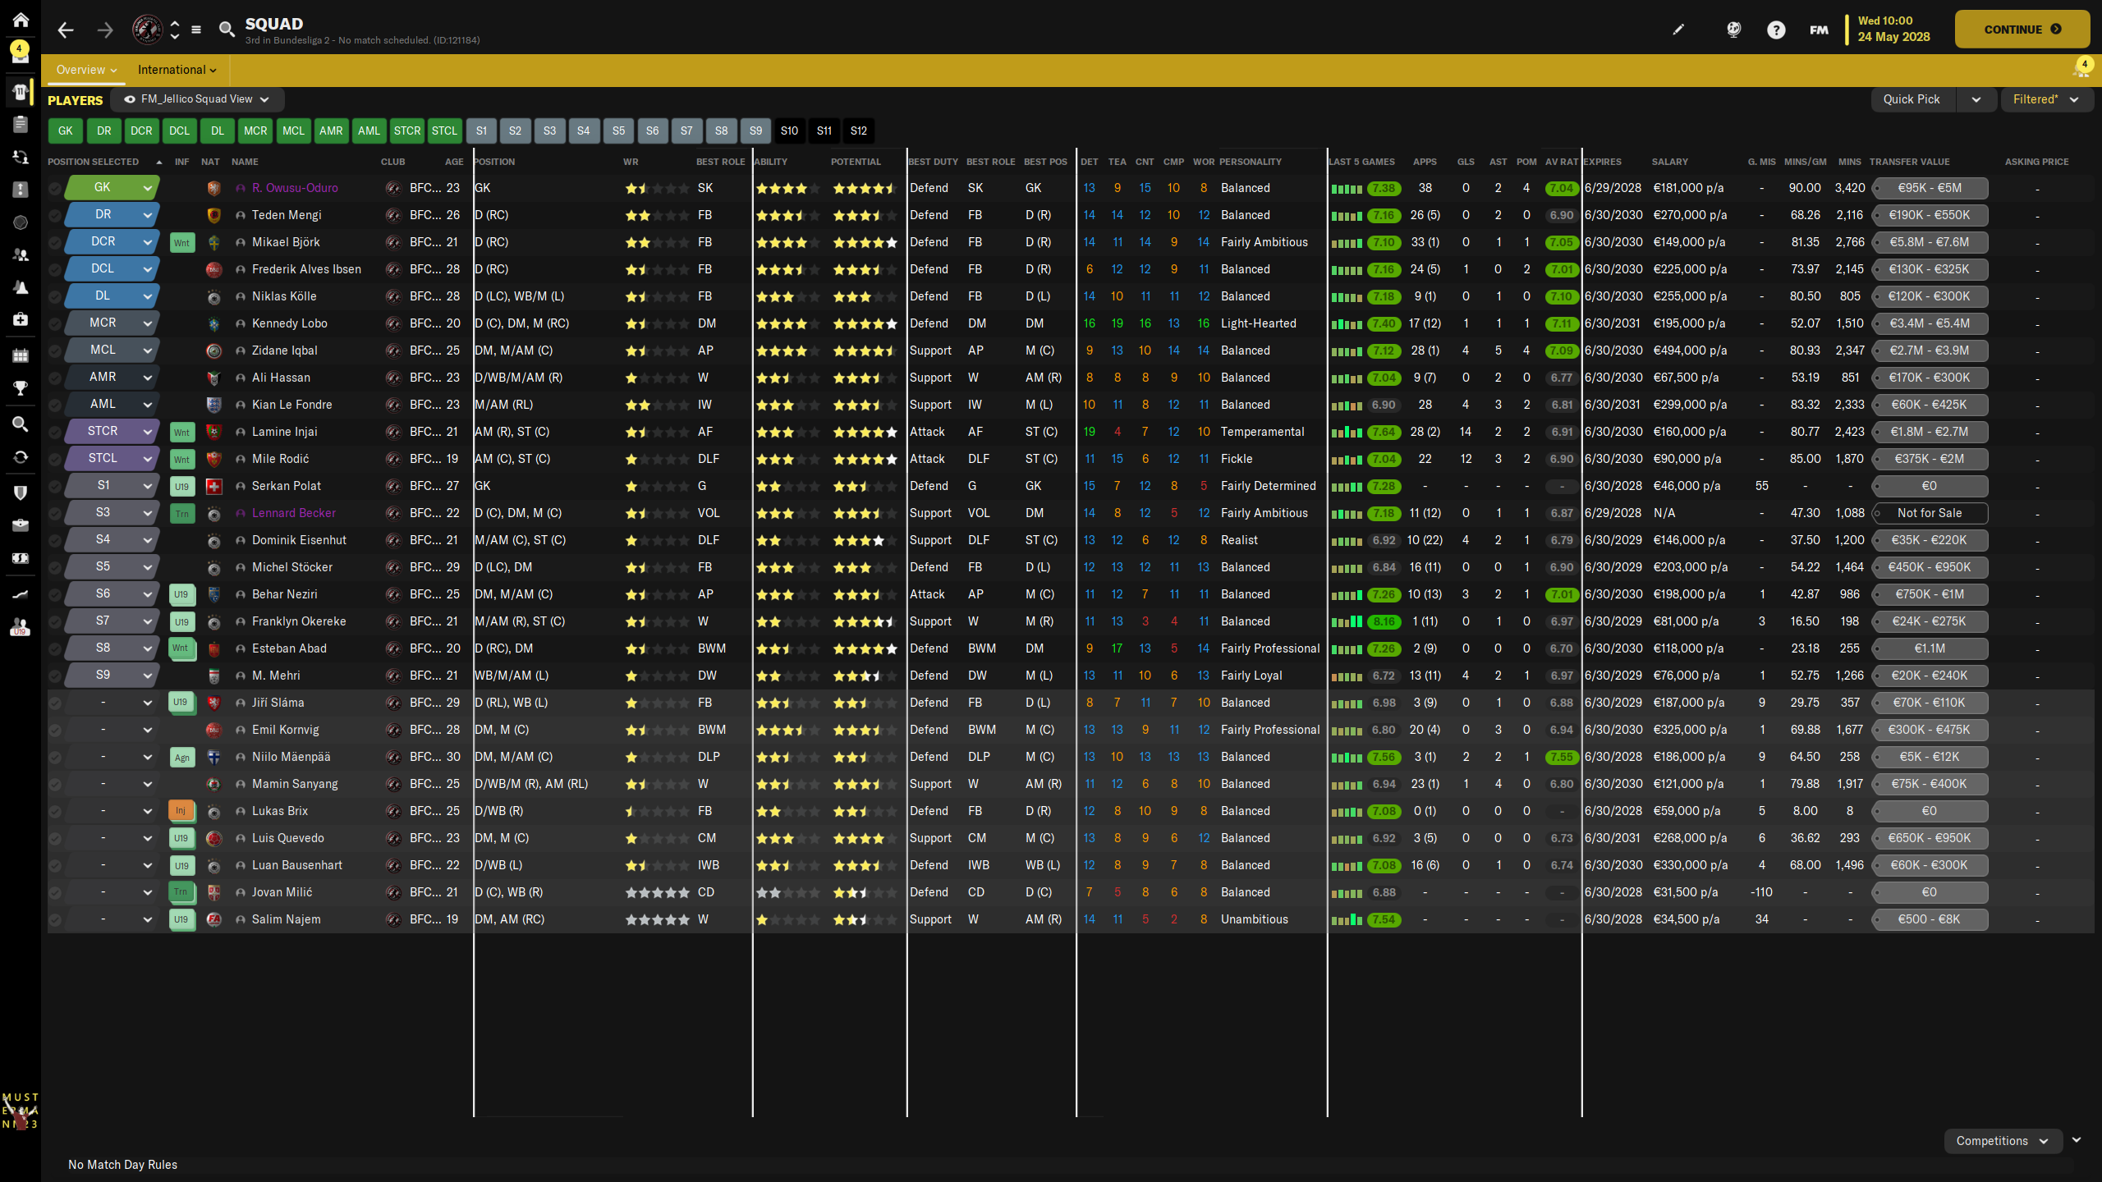Select the S10 substitute slot chip
The width and height of the screenshot is (2102, 1182).
coord(789,131)
